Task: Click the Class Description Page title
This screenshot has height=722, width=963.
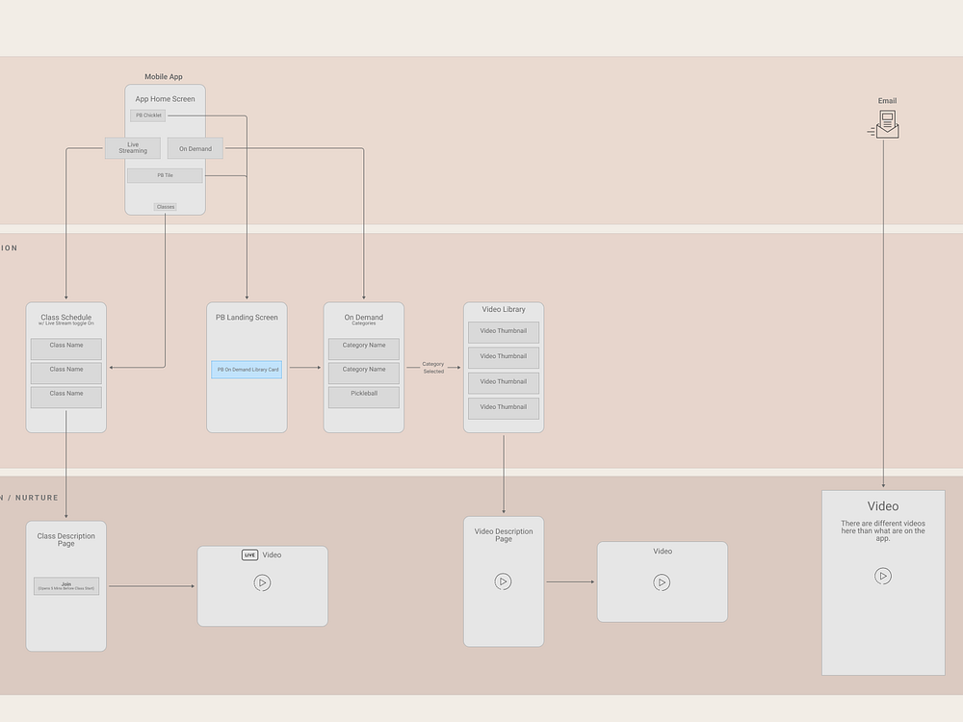Action: 66,540
